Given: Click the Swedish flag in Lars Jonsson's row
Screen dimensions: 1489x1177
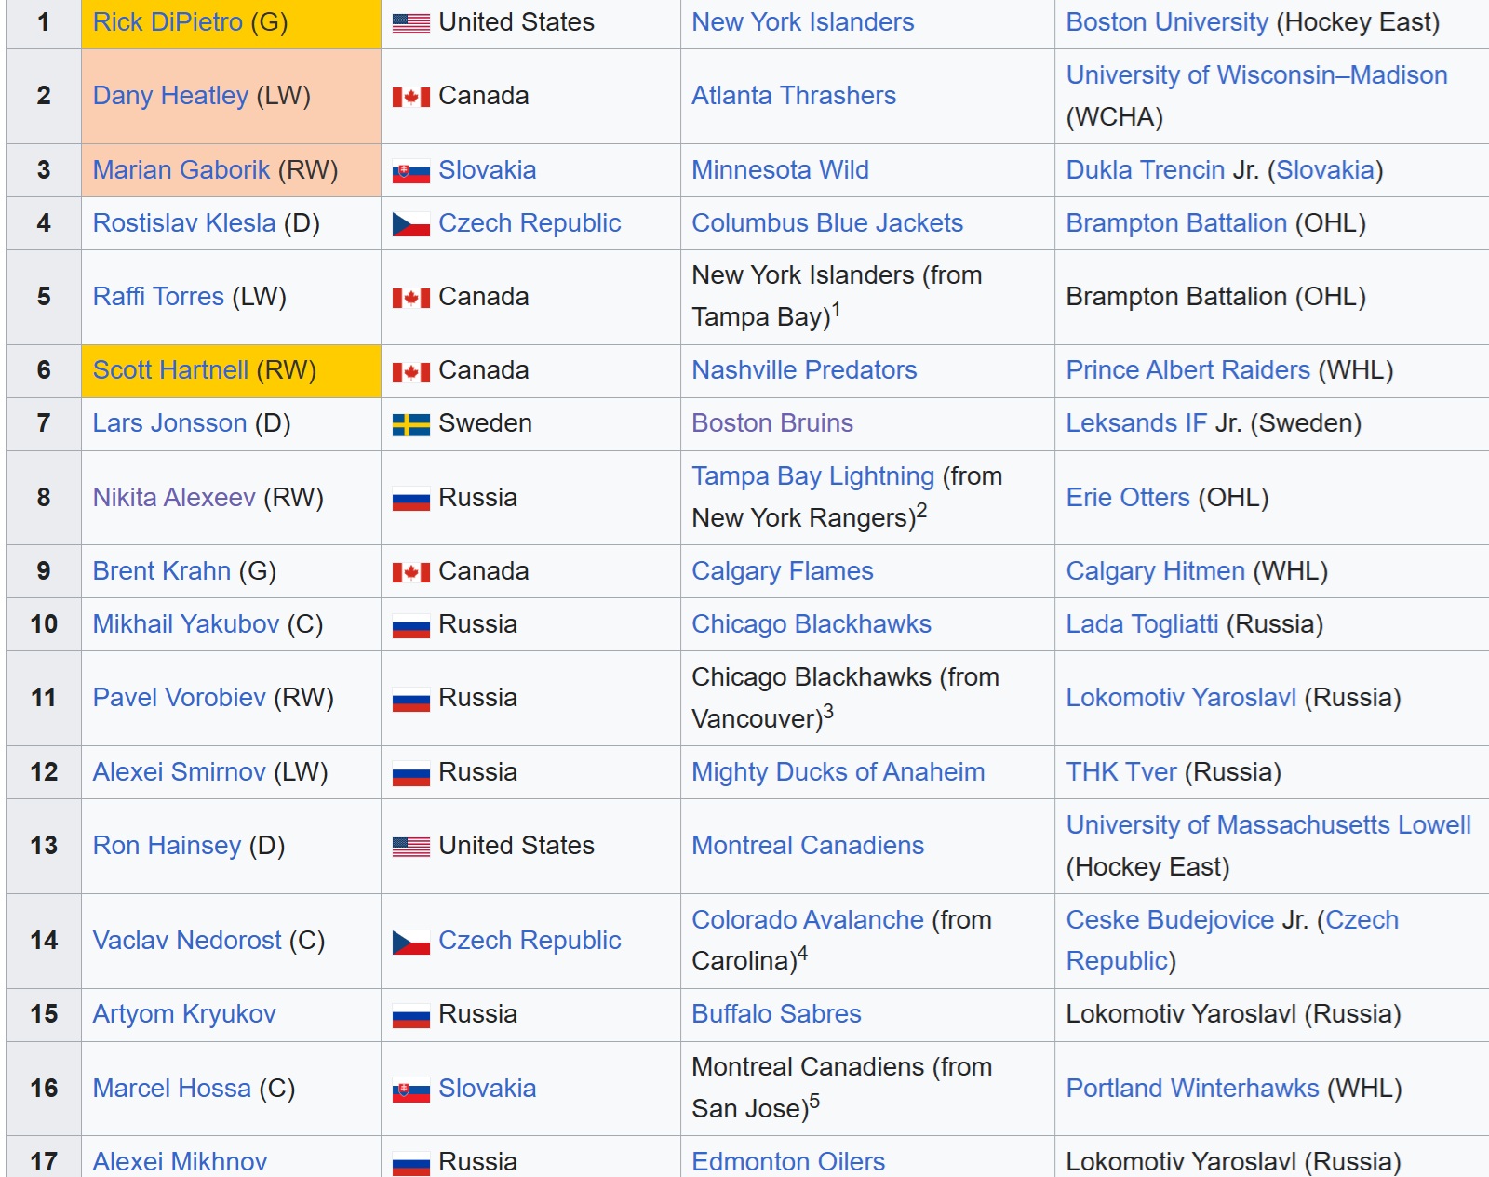Looking at the screenshot, I should [410, 424].
